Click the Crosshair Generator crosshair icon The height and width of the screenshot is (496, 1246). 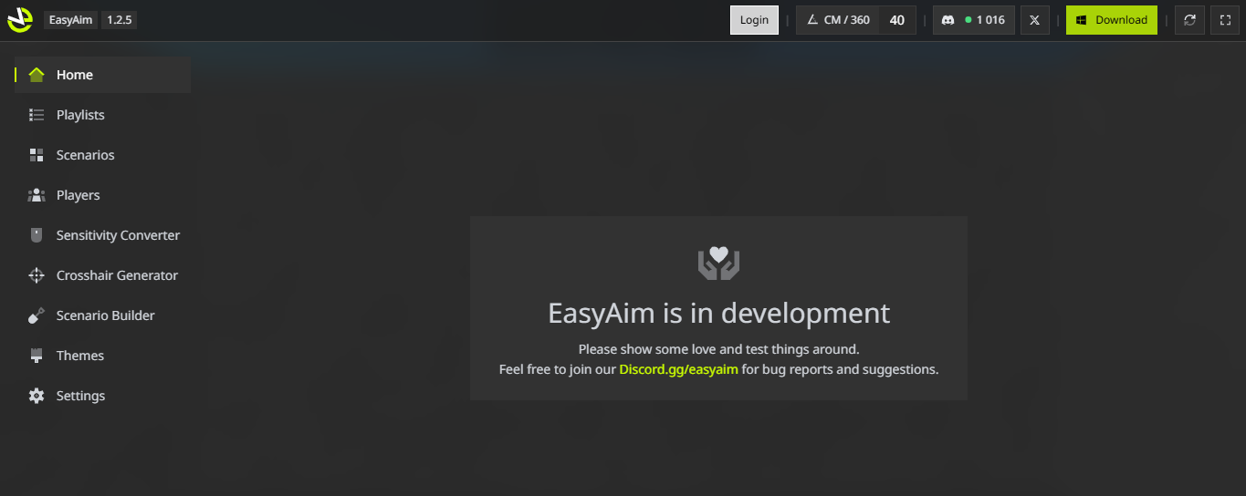click(37, 275)
